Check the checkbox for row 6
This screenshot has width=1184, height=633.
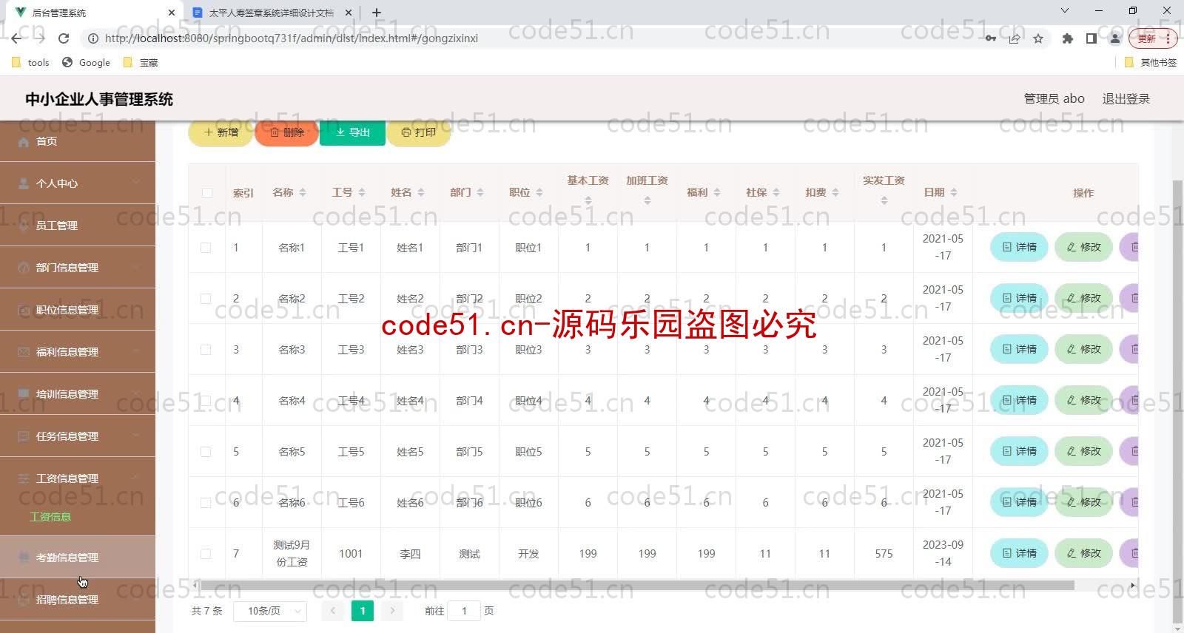pyautogui.click(x=206, y=503)
